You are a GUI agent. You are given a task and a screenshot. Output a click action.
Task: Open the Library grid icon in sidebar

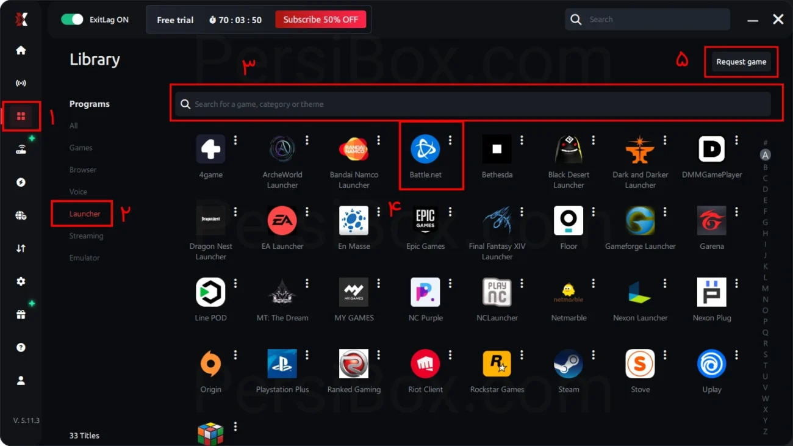coord(21,116)
